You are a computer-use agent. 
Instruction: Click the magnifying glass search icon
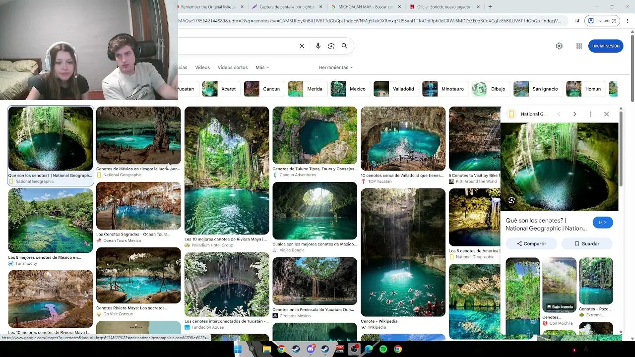[344, 46]
